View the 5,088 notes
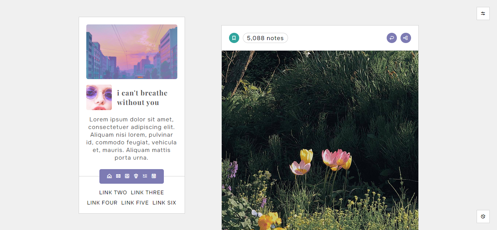 [x=265, y=38]
